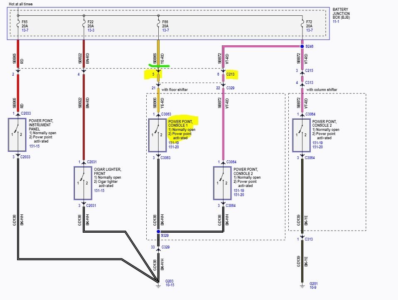The height and width of the screenshot is (300, 398).
Task: Open the 13-7 link under fuse F66
Action: click(165, 30)
